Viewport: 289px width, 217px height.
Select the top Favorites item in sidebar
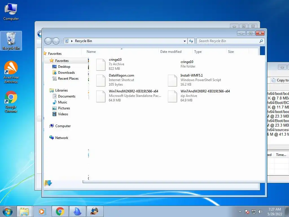pos(55,53)
